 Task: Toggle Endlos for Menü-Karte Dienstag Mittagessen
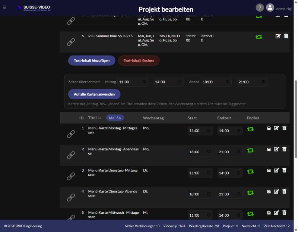tap(250, 172)
